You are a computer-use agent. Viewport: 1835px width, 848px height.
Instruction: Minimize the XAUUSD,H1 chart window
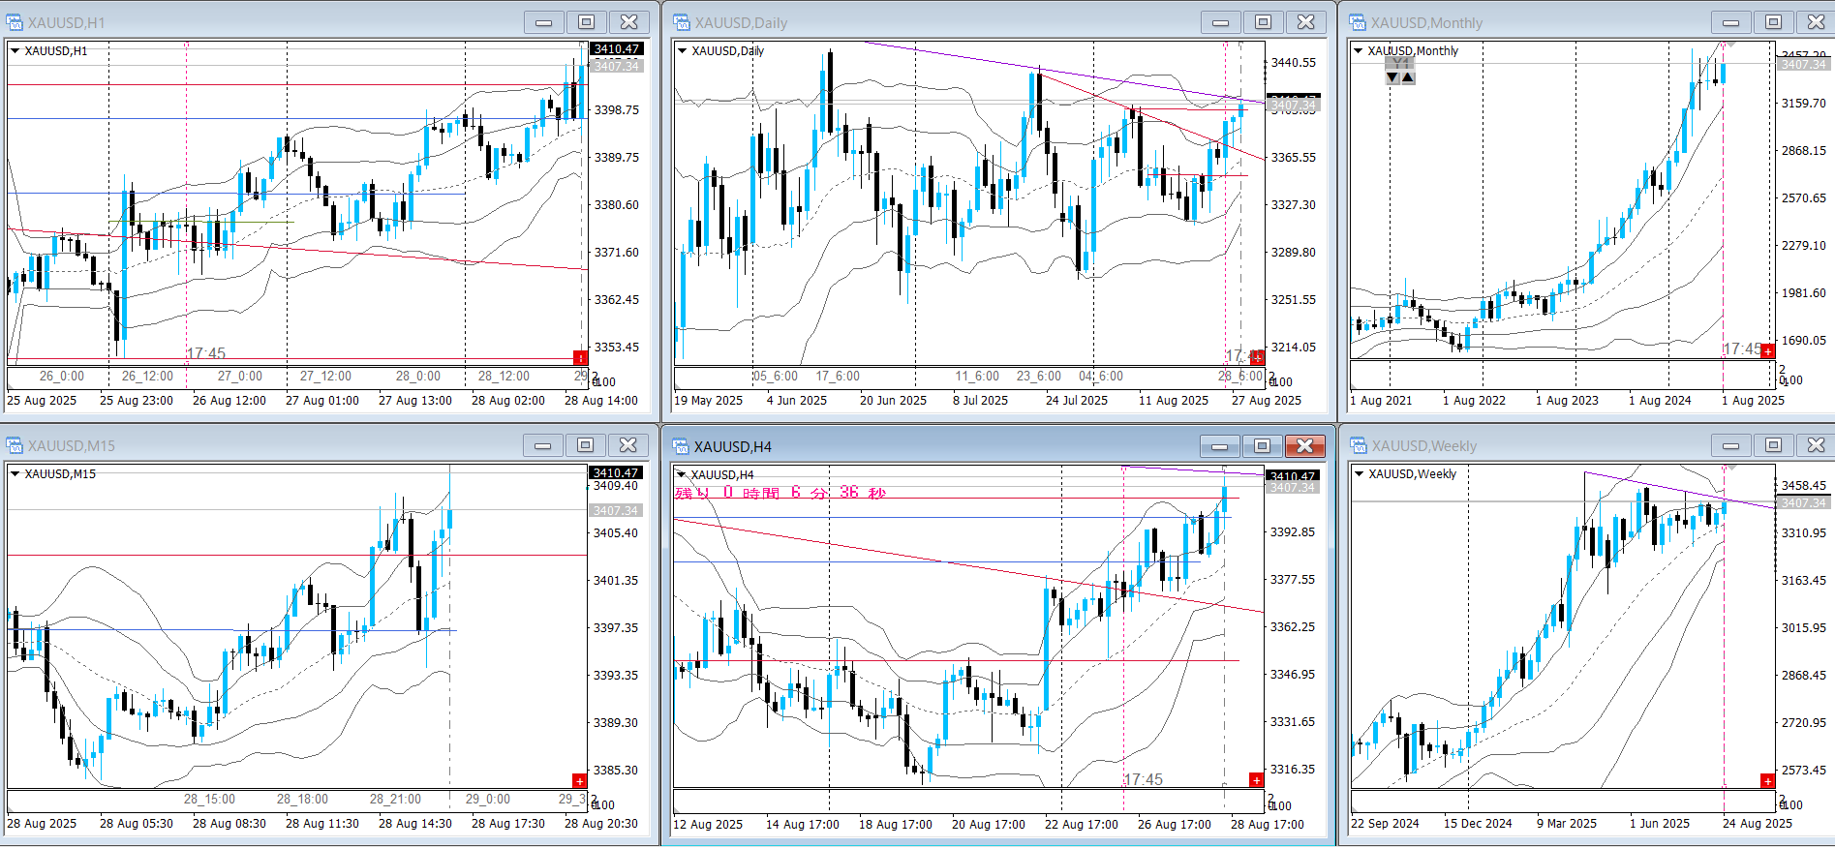544,22
